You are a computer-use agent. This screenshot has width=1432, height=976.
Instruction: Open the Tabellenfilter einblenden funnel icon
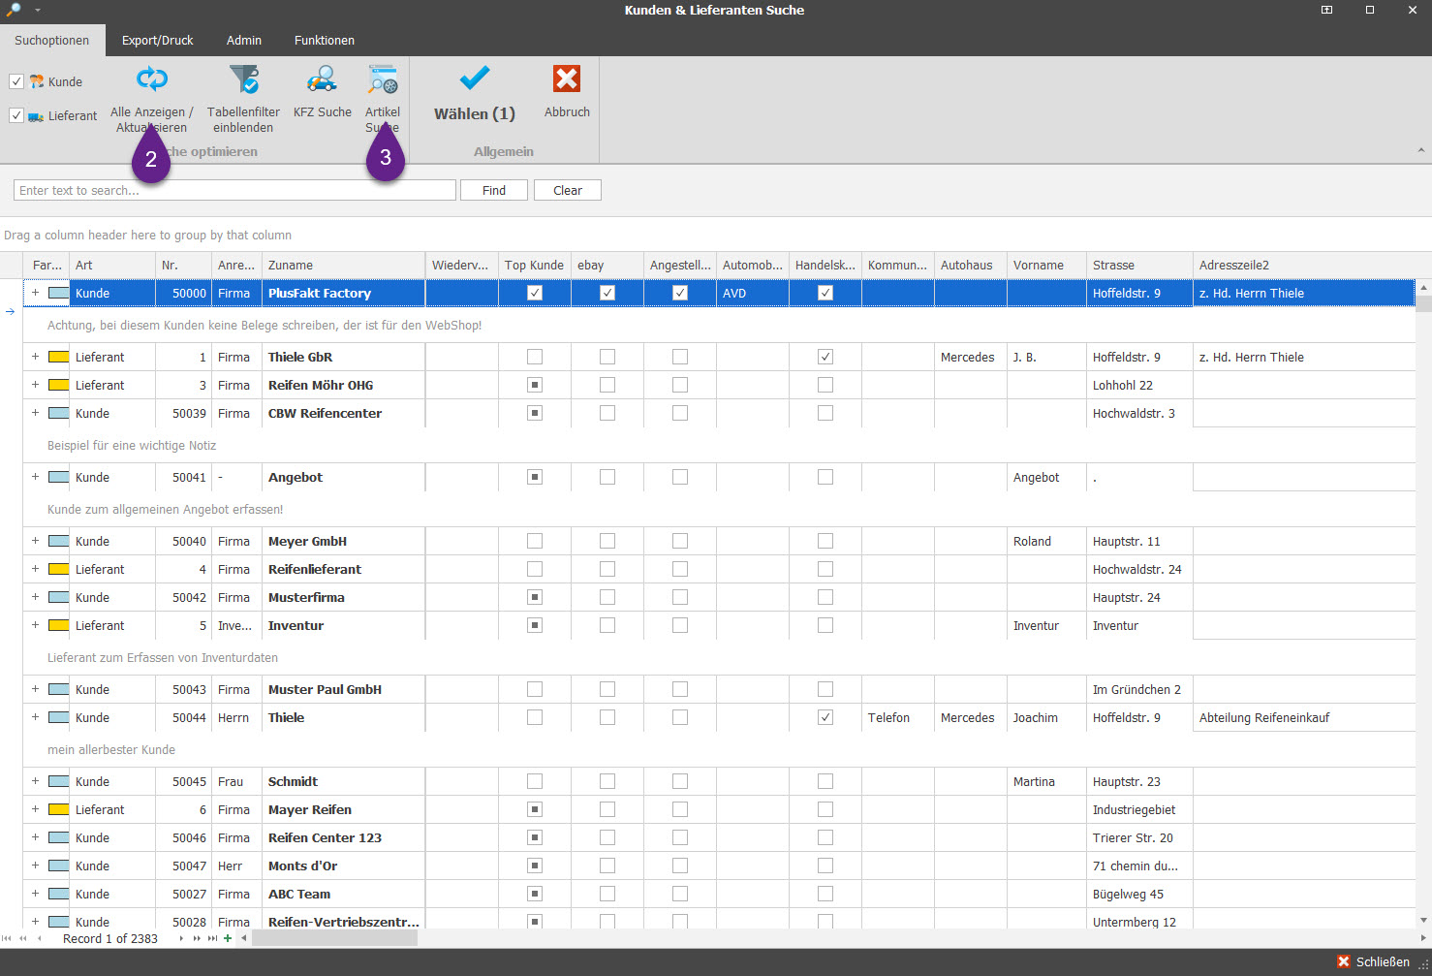[x=243, y=79]
